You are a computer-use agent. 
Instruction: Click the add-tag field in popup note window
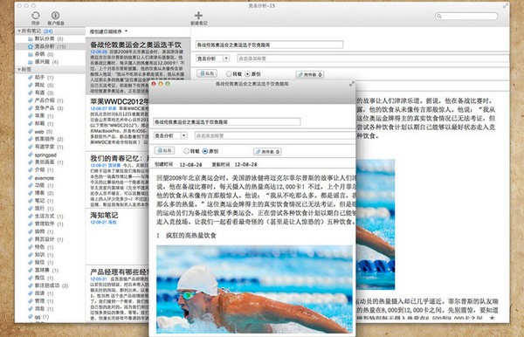(x=275, y=135)
